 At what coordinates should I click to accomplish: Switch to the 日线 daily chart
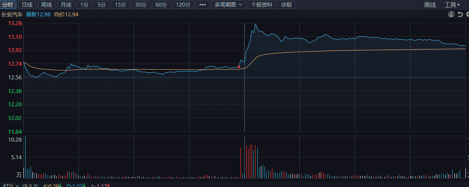(x=27, y=5)
